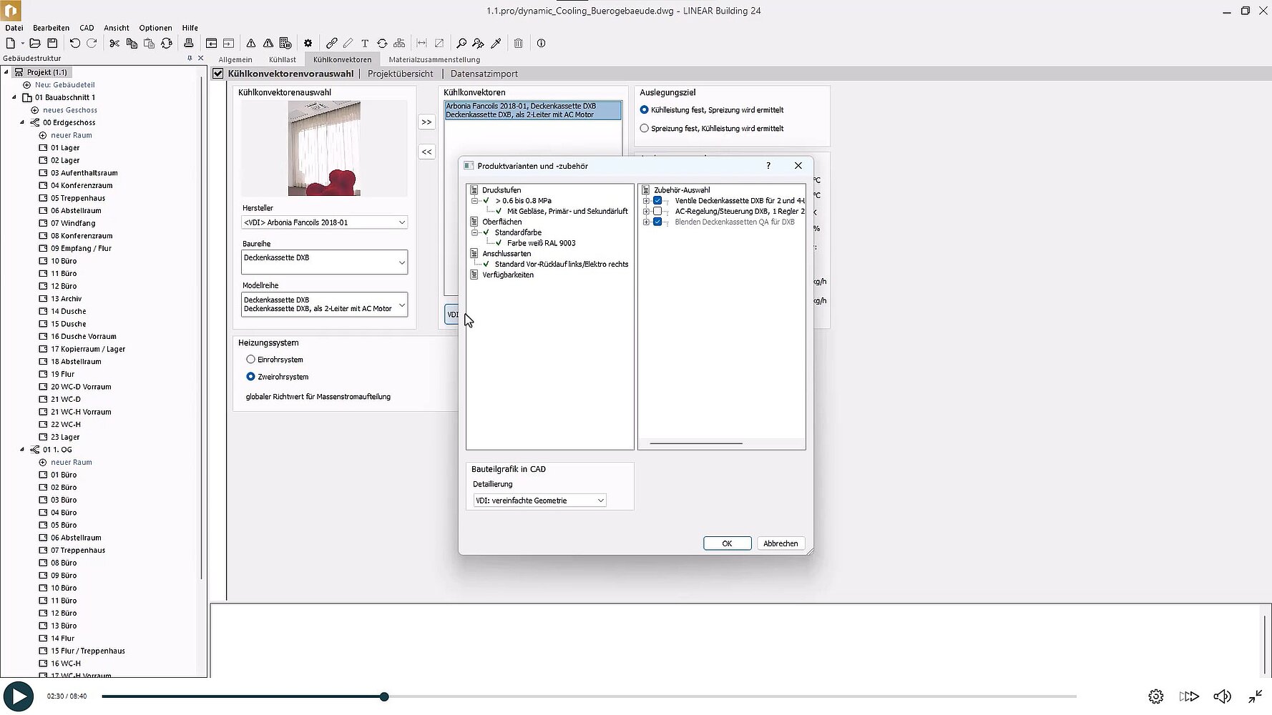The width and height of the screenshot is (1272, 715).
Task: Click the scissors Cut icon
Action: [x=114, y=44]
